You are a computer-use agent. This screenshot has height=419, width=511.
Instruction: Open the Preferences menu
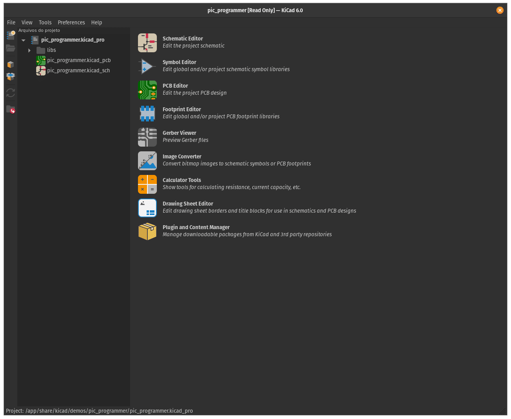pyautogui.click(x=71, y=22)
